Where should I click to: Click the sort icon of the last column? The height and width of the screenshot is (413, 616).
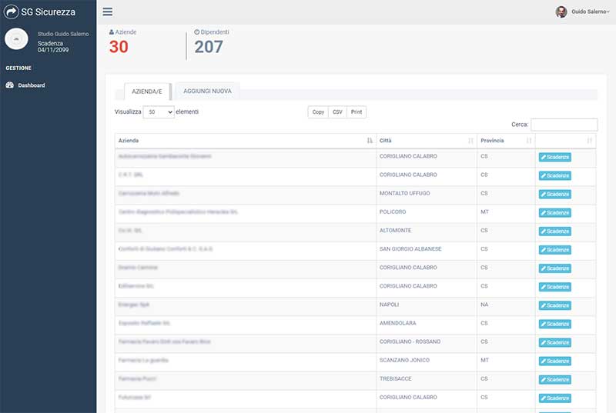click(589, 141)
